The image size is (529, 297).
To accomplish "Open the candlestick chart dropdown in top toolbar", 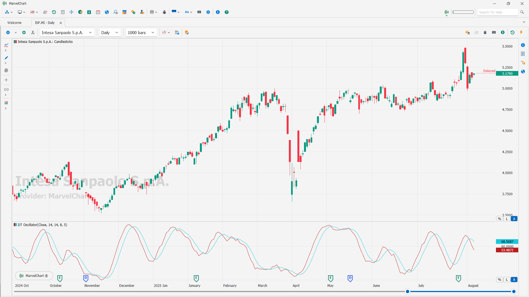I will tap(34, 12).
